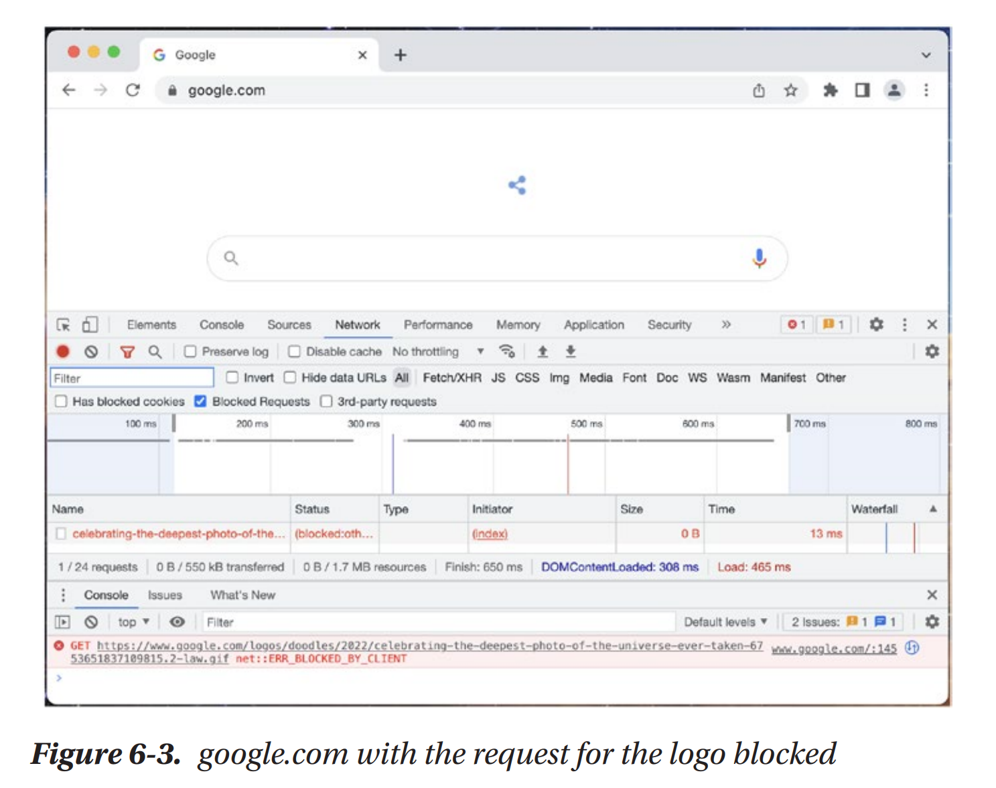Click the (index) initiator link

pyautogui.click(x=490, y=534)
